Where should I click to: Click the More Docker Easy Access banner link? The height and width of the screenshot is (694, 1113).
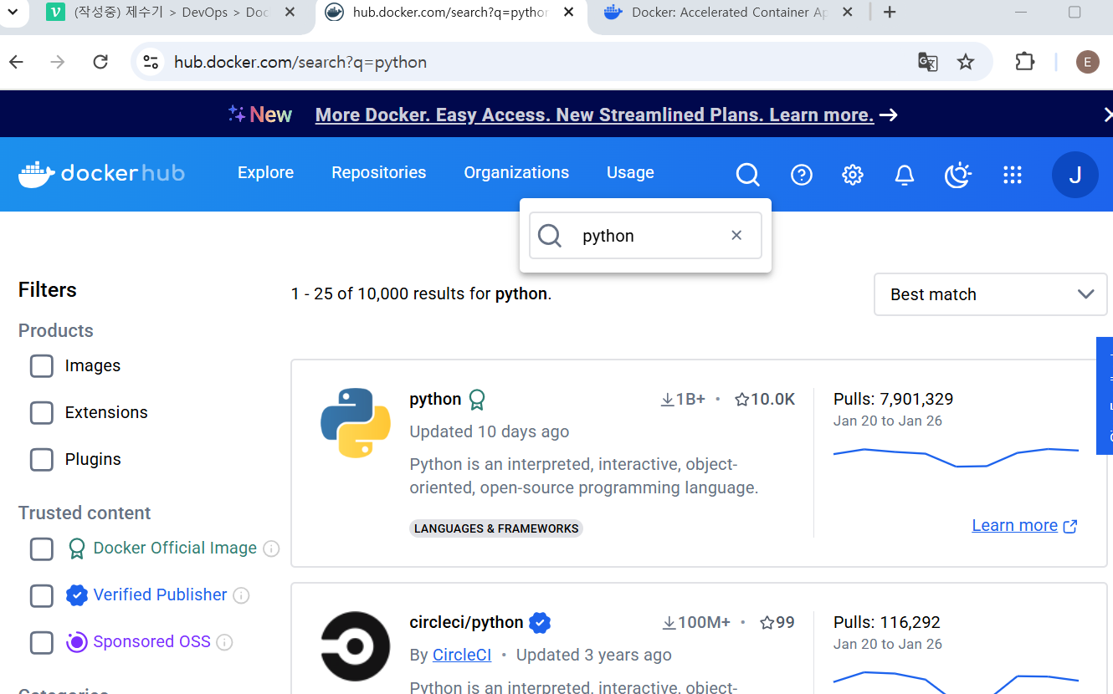point(594,115)
